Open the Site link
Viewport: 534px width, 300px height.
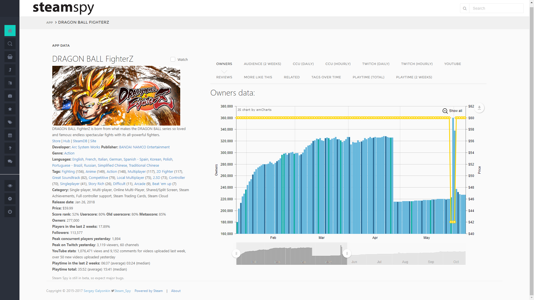93,141
